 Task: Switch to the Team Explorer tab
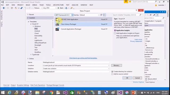[150, 82]
